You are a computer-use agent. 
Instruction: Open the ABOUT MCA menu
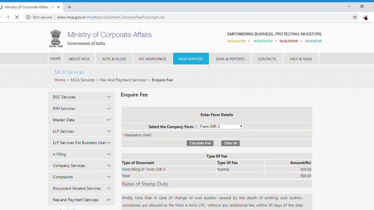[x=79, y=59]
